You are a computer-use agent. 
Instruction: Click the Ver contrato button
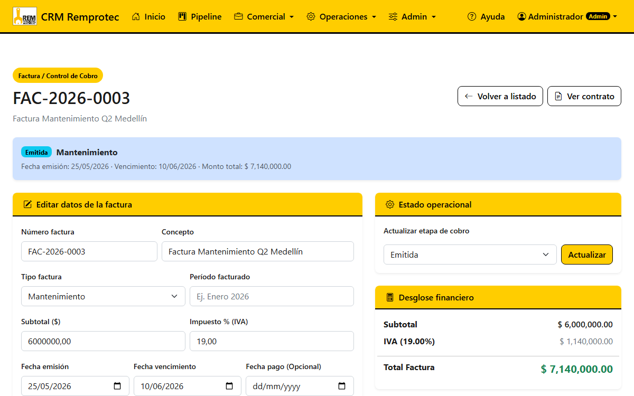584,96
